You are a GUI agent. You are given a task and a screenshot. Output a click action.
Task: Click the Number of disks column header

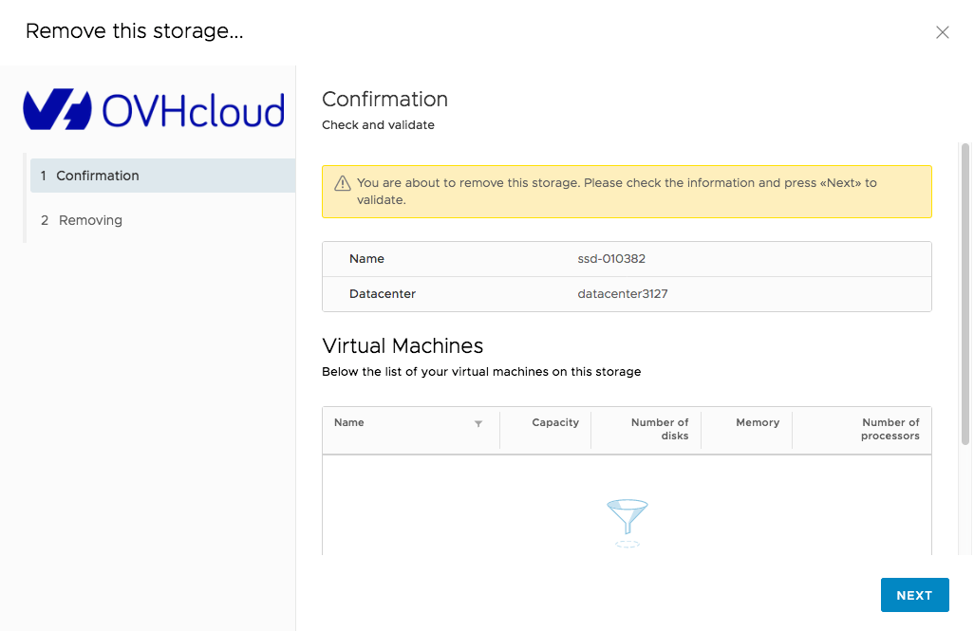click(659, 429)
